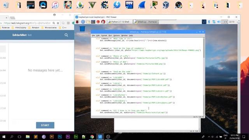Open the File menu in IDLE editor
The image size is (249, 140).
(93, 35)
